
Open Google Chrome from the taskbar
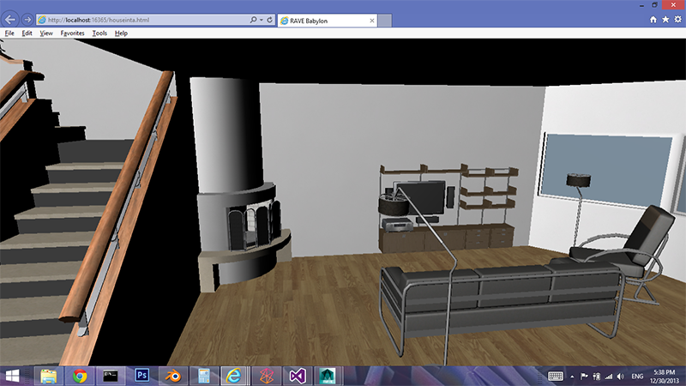click(80, 376)
